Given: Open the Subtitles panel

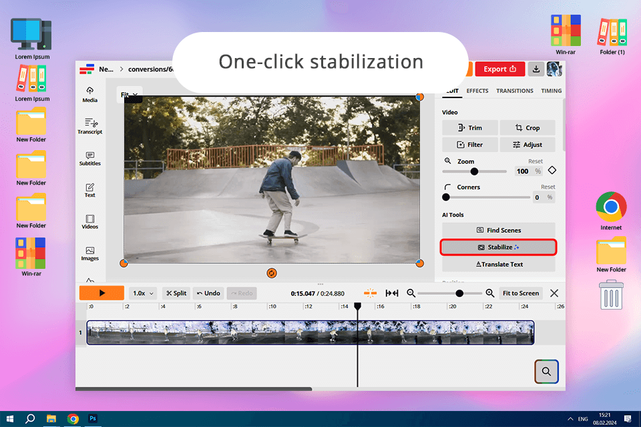Looking at the screenshot, I should coord(90,159).
